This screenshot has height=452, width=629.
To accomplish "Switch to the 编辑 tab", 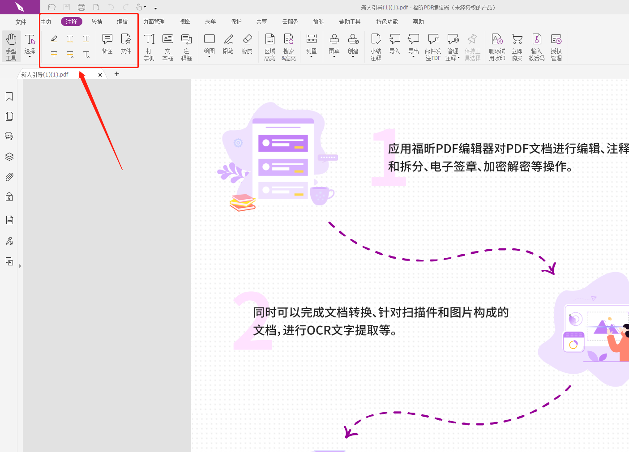I will click(123, 21).
